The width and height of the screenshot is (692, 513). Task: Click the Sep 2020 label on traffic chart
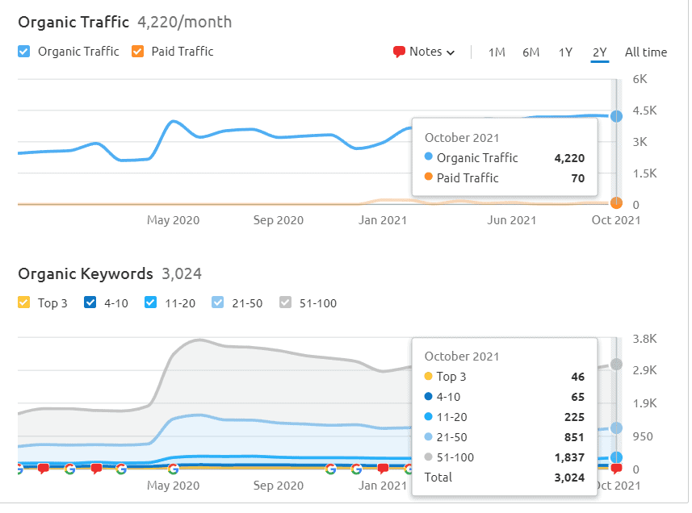point(278,220)
